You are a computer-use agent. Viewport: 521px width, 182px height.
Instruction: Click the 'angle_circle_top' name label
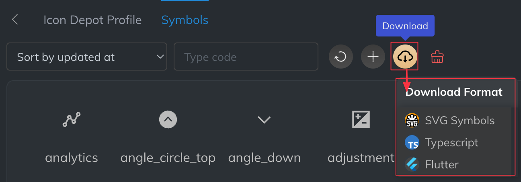168,158
